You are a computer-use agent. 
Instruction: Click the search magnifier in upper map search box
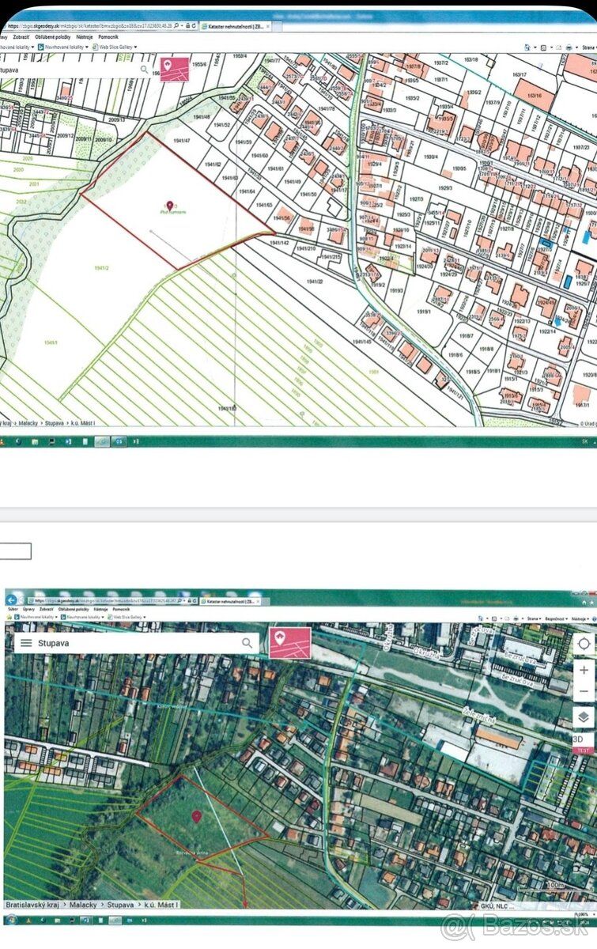pyautogui.click(x=144, y=69)
